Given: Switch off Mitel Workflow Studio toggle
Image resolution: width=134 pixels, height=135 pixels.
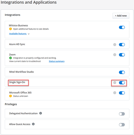Looking at the screenshot, I should tap(122, 73).
